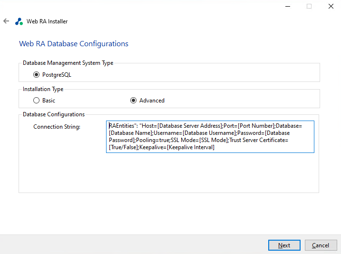Select the Advanced installation type radio button
The image size is (341, 254).
[134, 101]
